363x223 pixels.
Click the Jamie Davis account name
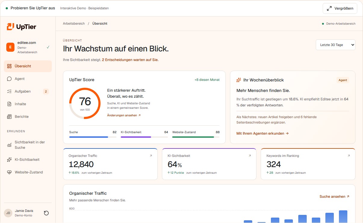pos(24,211)
